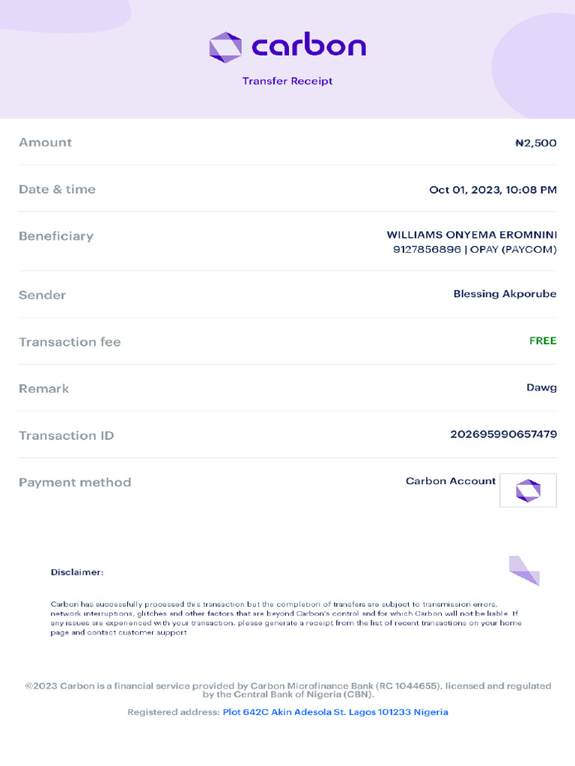Viewport: 575px width, 766px height.
Task: Click the purple ribbon icon beside Disclaimer
Action: [524, 571]
